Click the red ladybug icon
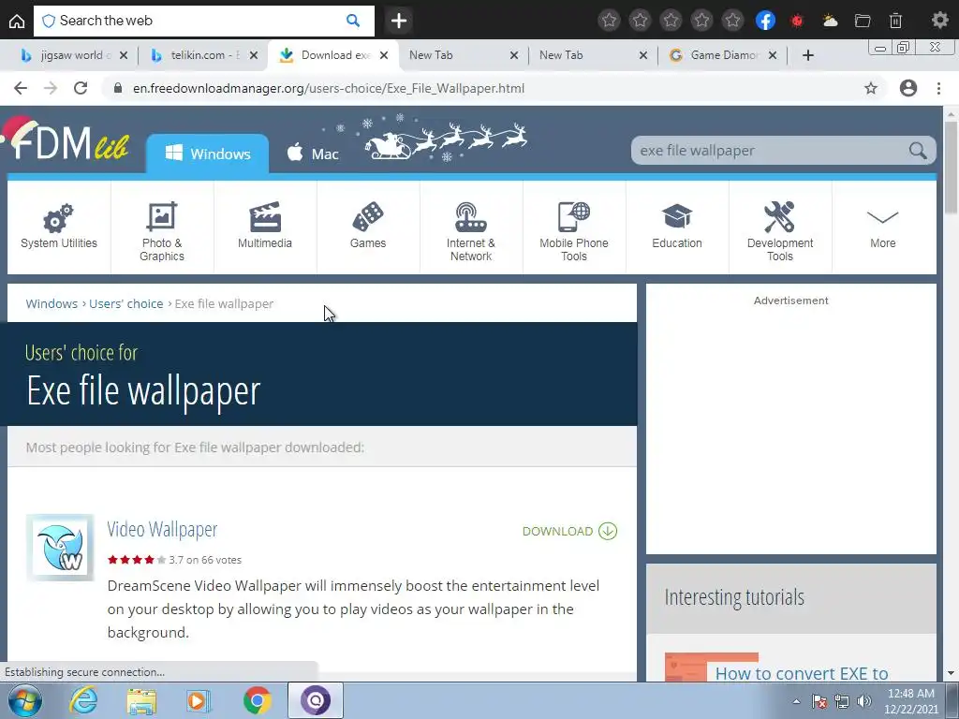 tap(797, 21)
